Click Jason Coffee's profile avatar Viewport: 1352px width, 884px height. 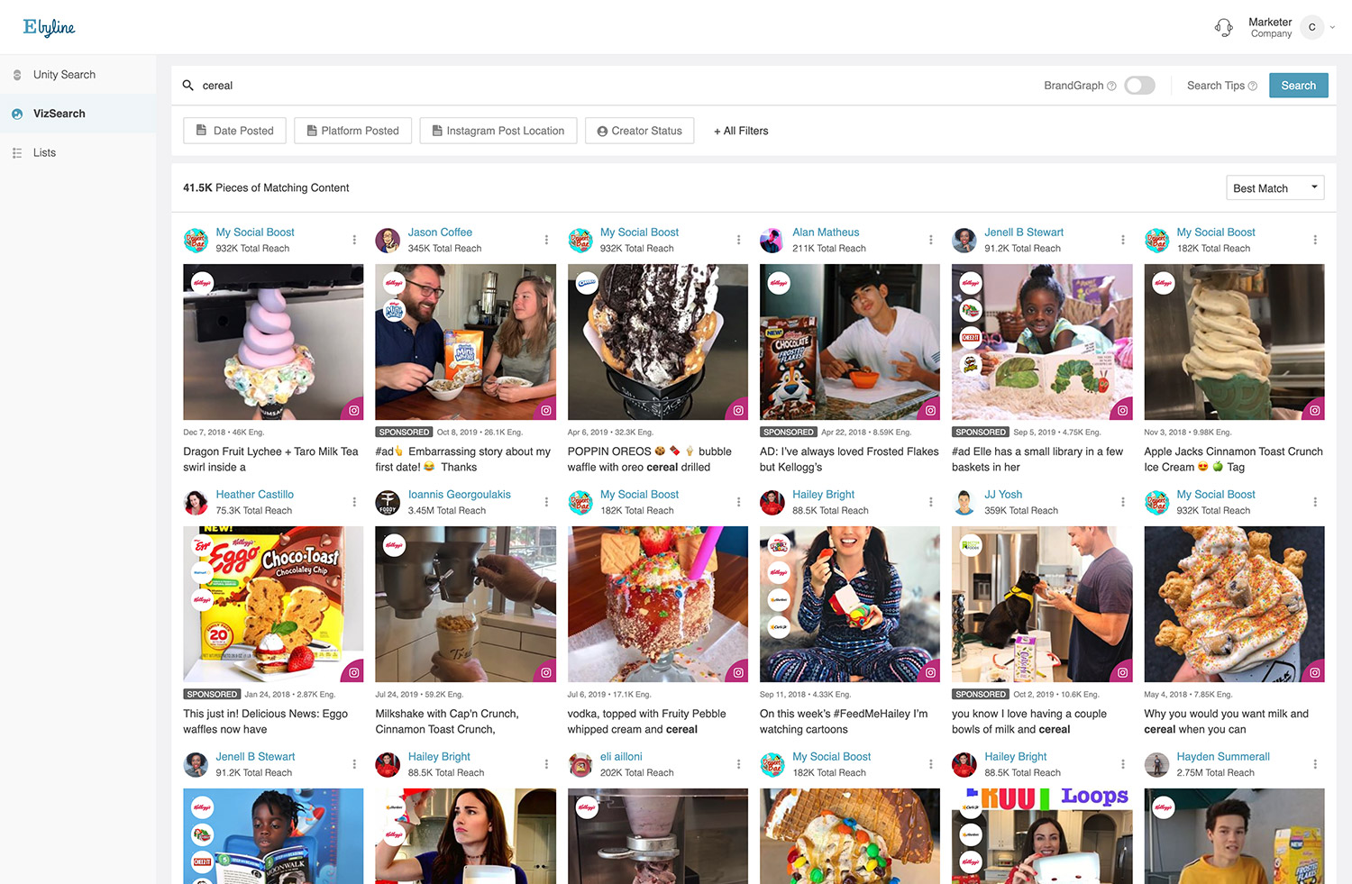[388, 241]
